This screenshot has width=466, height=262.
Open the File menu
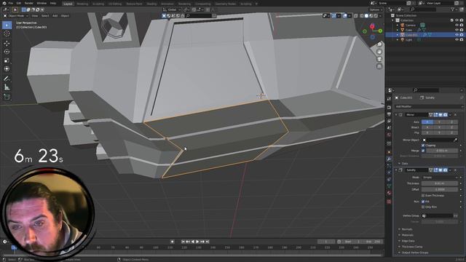coord(11,3)
